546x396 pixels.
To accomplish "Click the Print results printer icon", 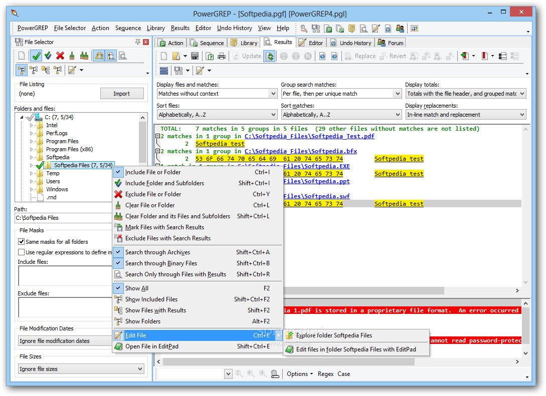I will pos(221,56).
